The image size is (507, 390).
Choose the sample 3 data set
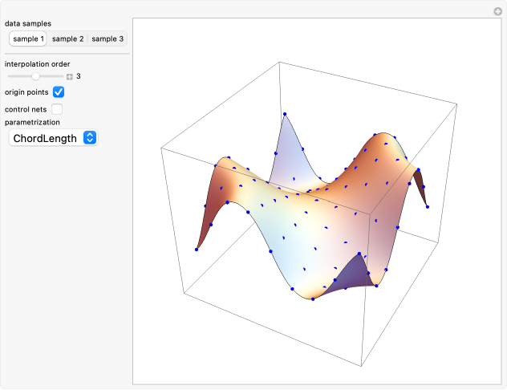coord(107,39)
